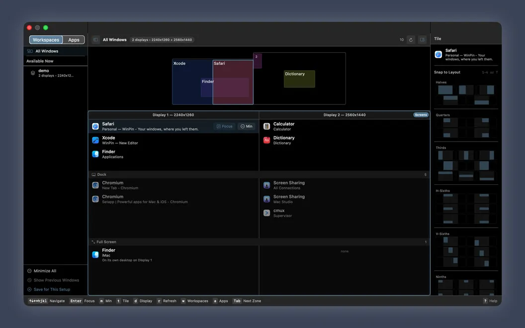Screen dimensions: 525x328
Task: Snap to bottom-right quarter layout tile
Action: pos(481,133)
